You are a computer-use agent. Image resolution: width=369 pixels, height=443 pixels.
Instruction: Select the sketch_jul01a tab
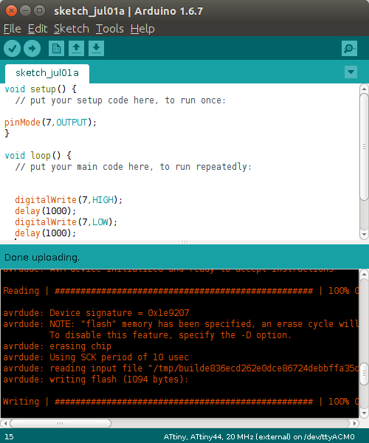point(47,73)
